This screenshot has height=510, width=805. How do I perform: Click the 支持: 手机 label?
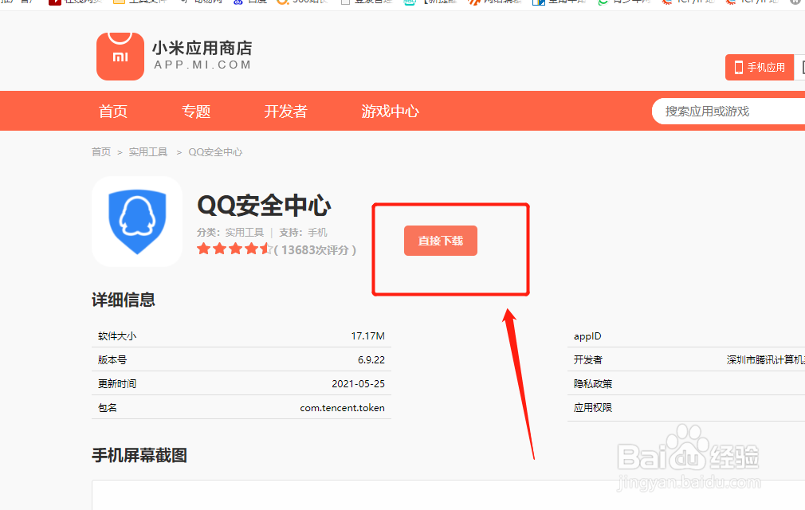[303, 233]
